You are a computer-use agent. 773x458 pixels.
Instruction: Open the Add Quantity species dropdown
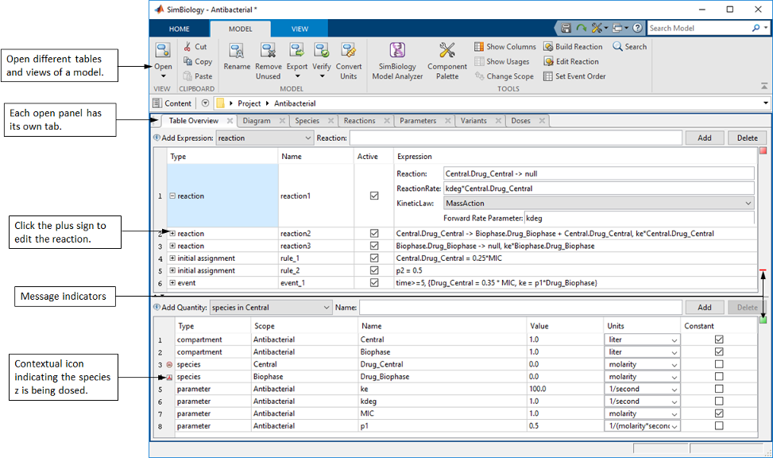269,308
